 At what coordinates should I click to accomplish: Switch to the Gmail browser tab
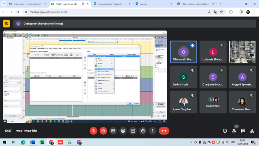coord(28,4)
